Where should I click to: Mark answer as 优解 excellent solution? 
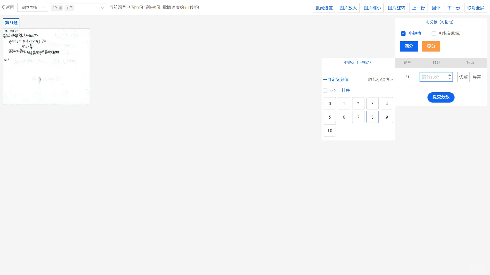pyautogui.click(x=463, y=77)
